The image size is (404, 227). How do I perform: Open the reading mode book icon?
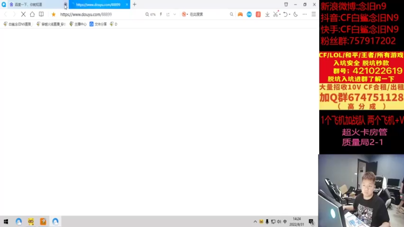pyautogui.click(x=41, y=15)
